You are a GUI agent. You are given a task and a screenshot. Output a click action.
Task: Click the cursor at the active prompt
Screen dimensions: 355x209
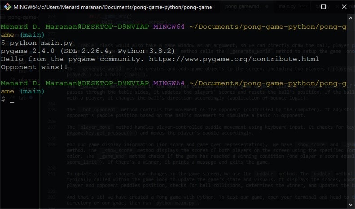click(x=12, y=100)
